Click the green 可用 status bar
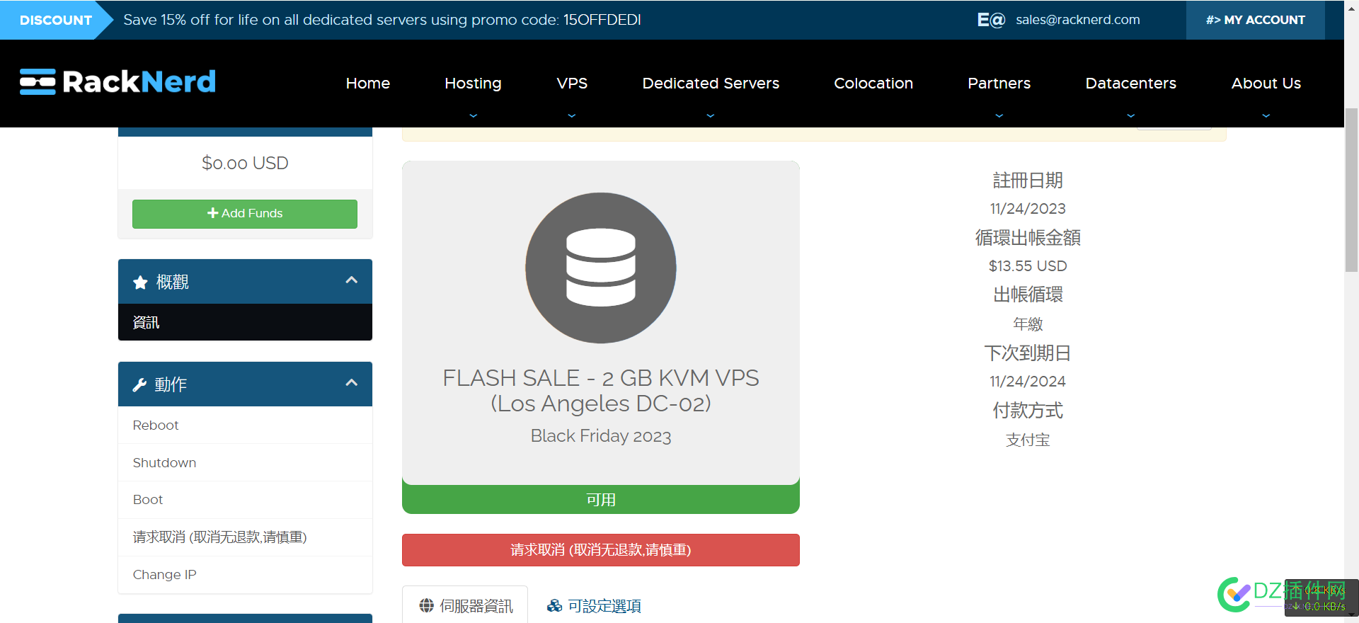 (x=601, y=499)
